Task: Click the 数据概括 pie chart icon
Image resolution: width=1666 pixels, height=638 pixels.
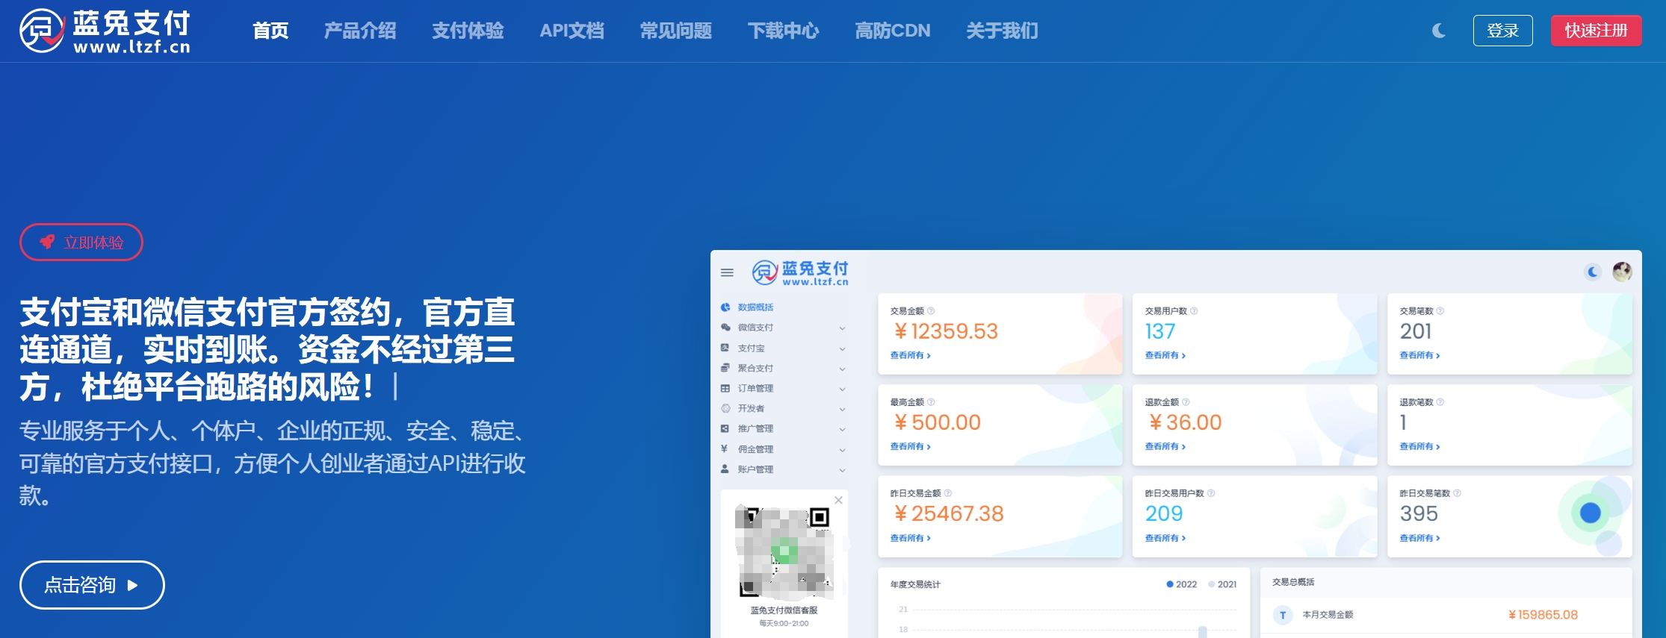Action: click(x=725, y=307)
